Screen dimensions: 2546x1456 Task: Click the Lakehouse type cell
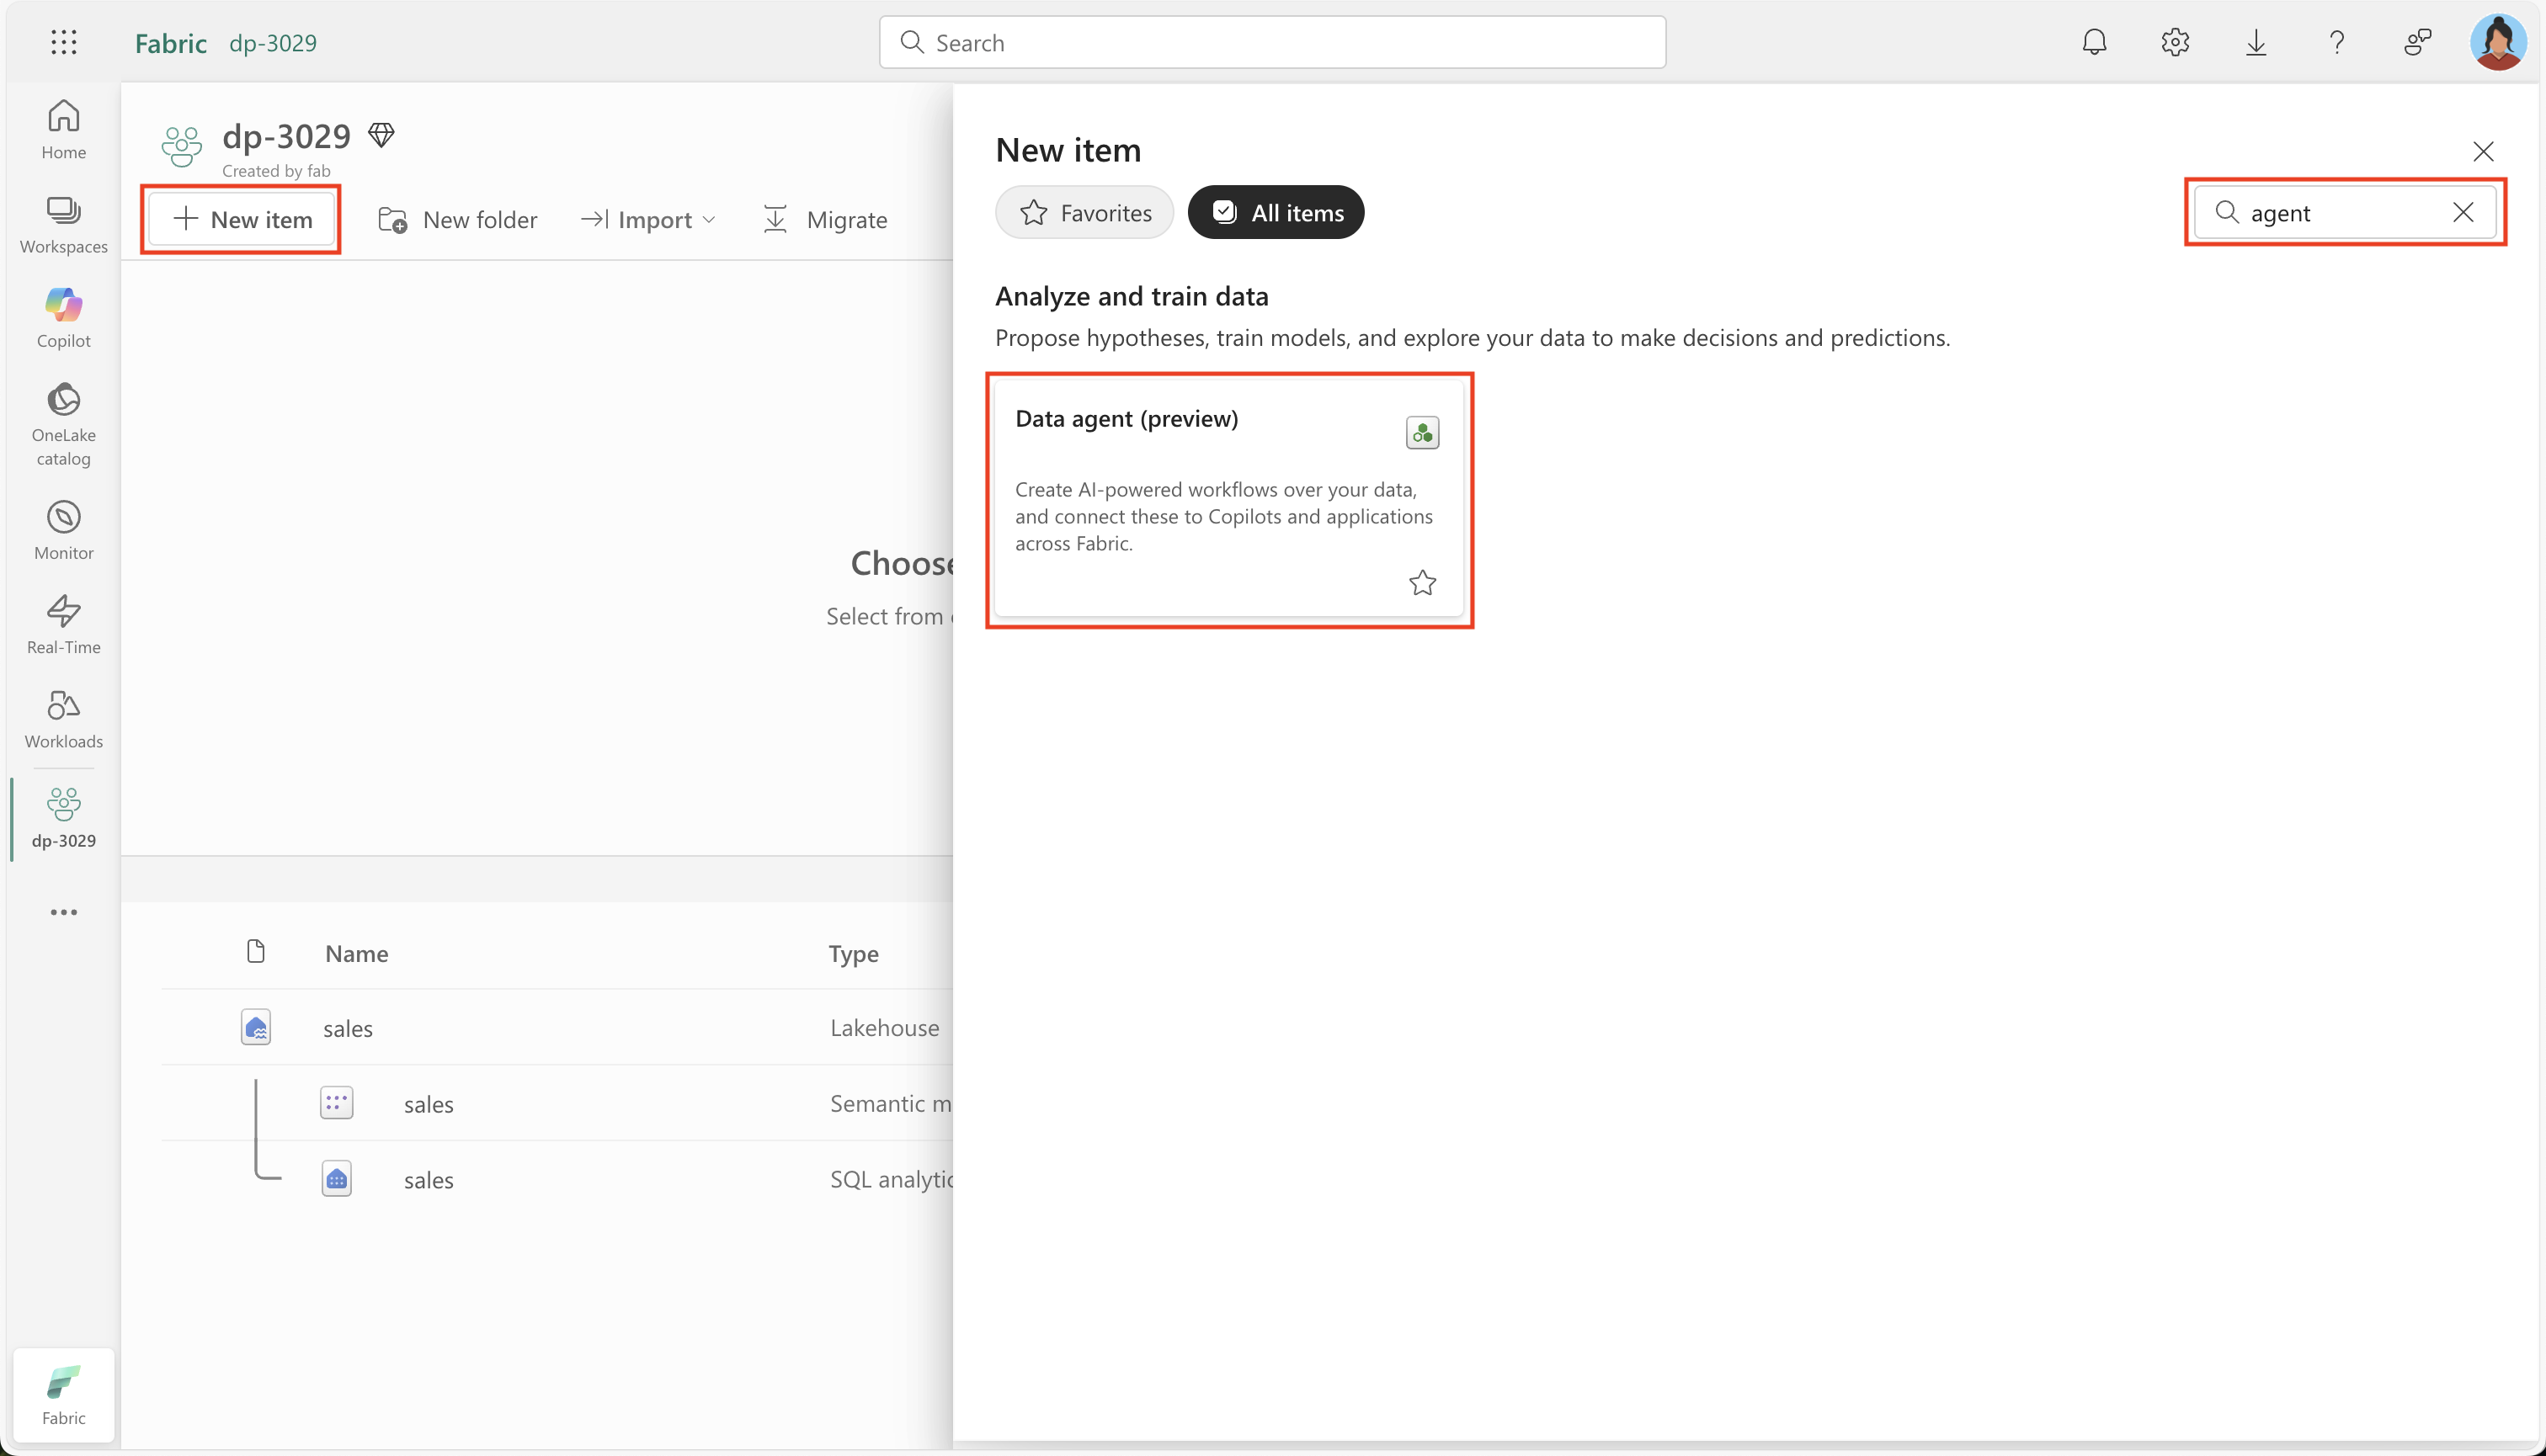click(884, 1027)
